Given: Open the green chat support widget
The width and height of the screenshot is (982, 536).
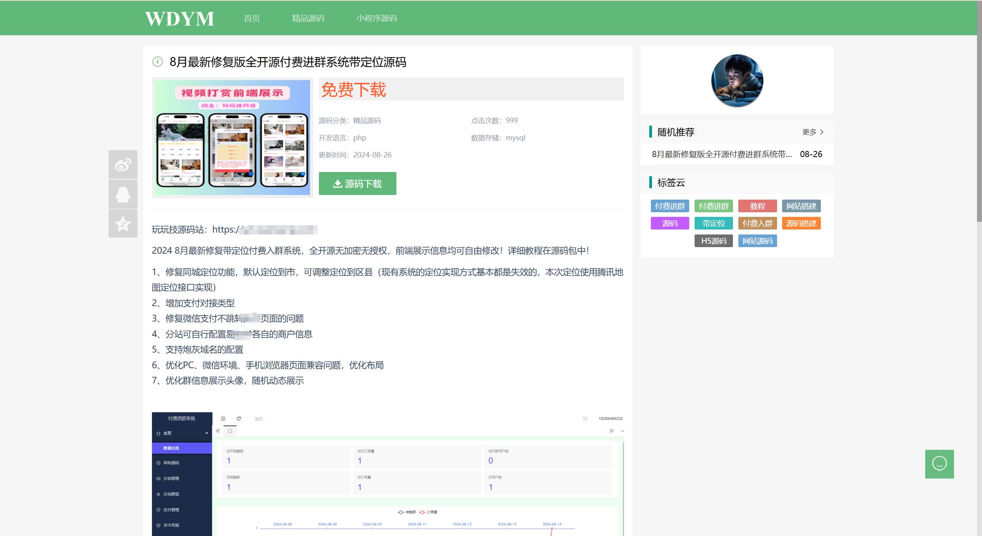Looking at the screenshot, I should pos(939,464).
